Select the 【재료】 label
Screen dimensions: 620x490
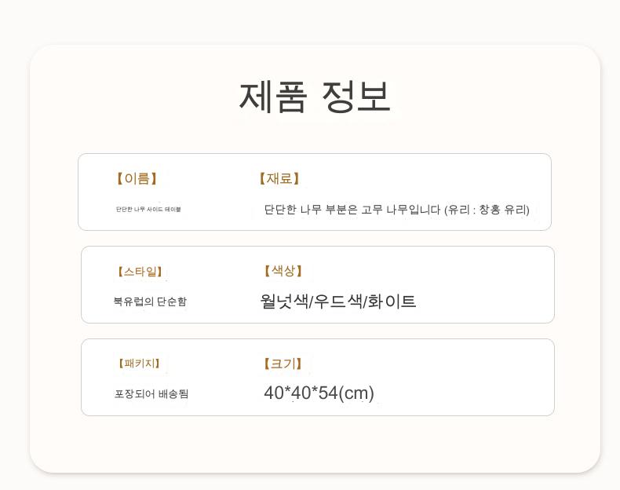pos(279,179)
